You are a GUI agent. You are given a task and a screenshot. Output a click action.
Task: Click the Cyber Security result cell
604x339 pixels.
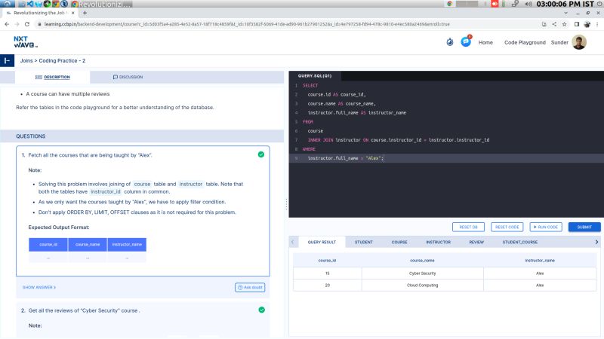tap(422, 273)
